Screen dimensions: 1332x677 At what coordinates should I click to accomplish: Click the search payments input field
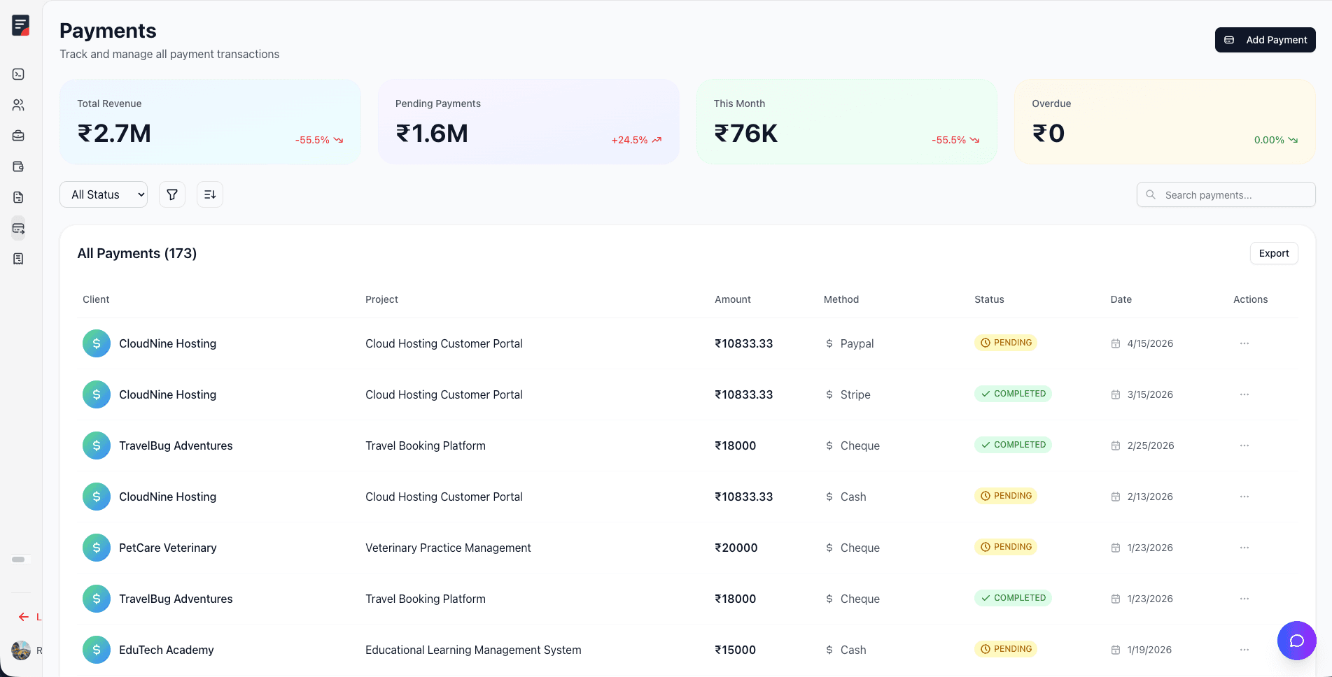[1225, 194]
